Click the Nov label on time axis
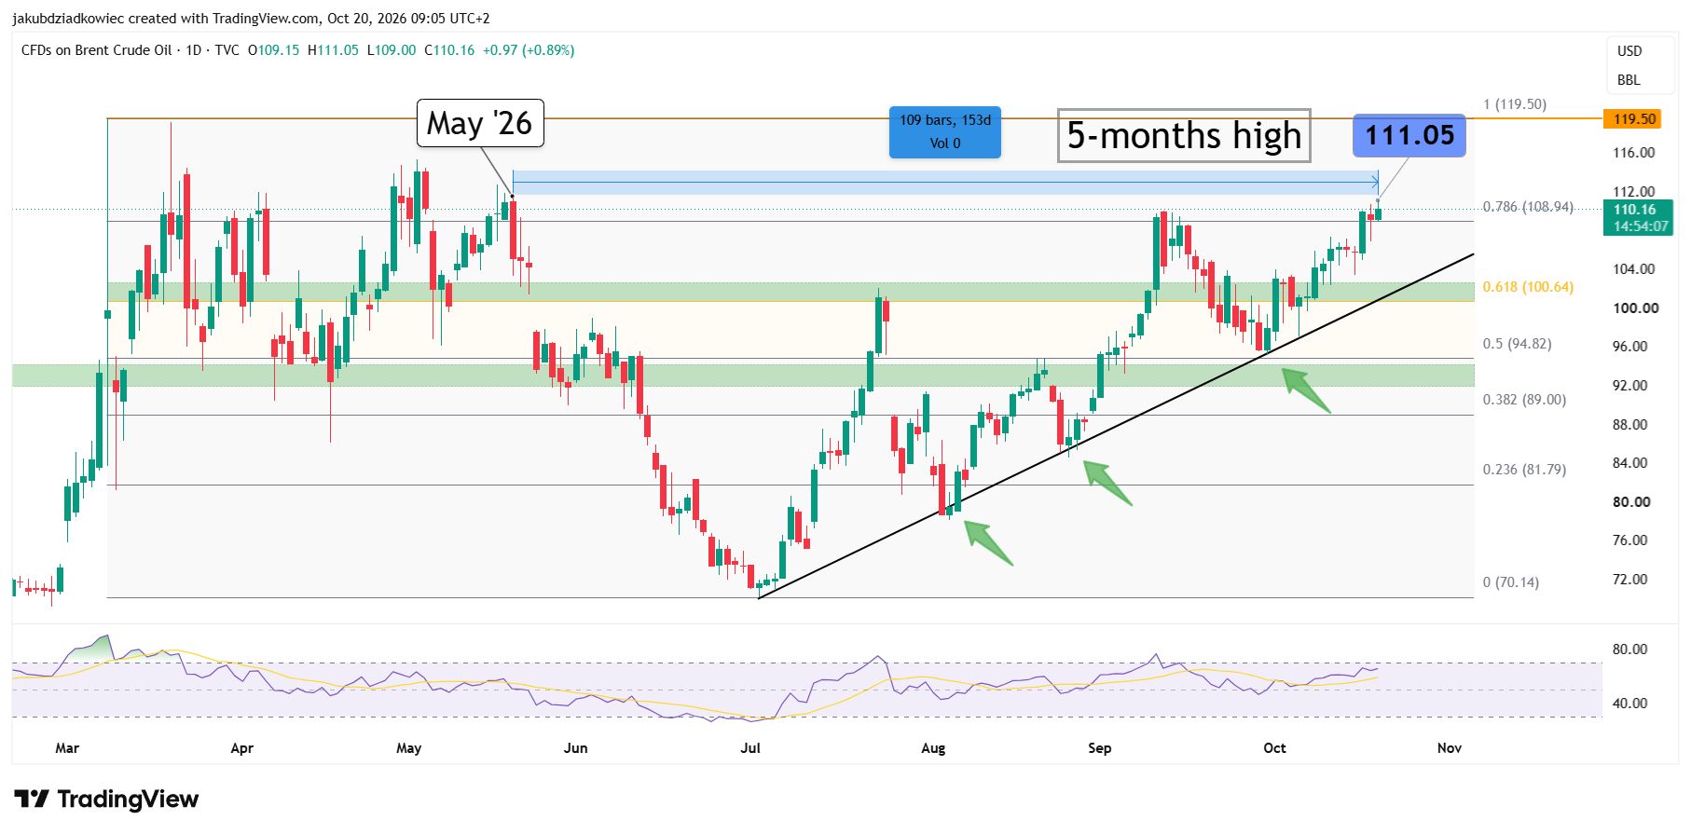The width and height of the screenshot is (1691, 834). tap(1450, 748)
